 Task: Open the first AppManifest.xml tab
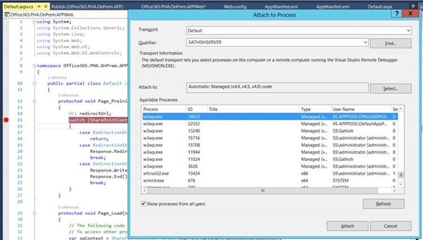point(282,7)
